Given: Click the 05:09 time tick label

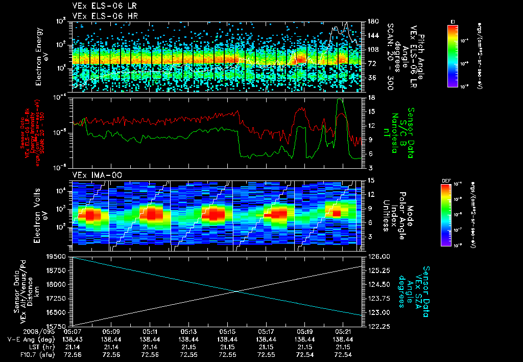Looking at the screenshot, I should tap(111, 332).
